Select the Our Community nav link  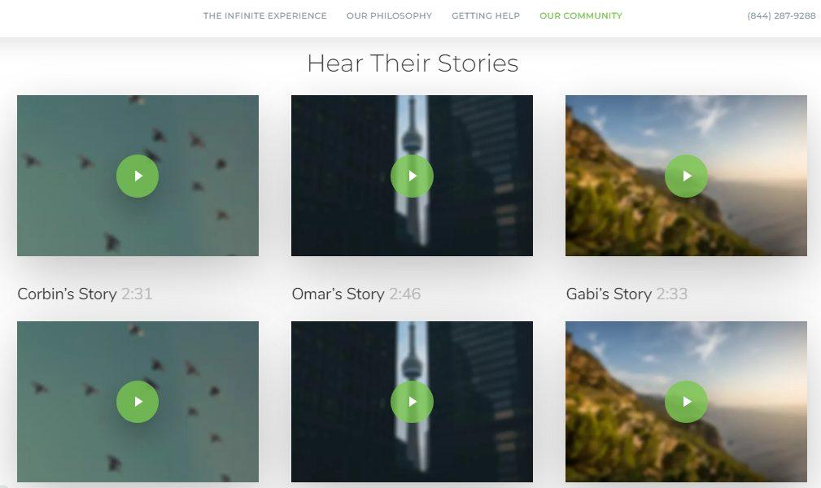click(581, 15)
